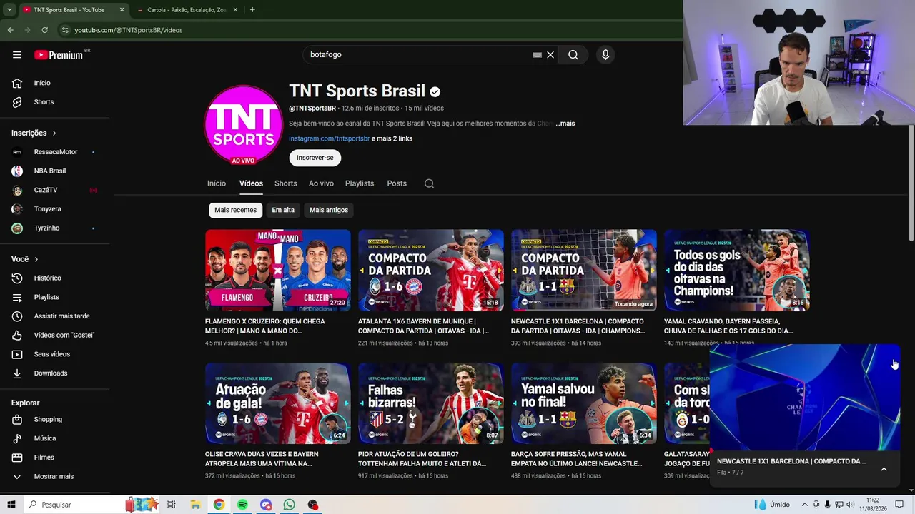The height and width of the screenshot is (514, 915).
Task: Open the e mais 2 links text
Action: [x=392, y=138]
